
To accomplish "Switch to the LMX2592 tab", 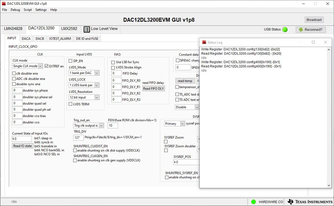I will [x=69, y=29].
